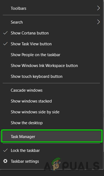The height and width of the screenshot is (176, 104).
Task: Enable Show touch keyboard button
Action: pos(51,76)
